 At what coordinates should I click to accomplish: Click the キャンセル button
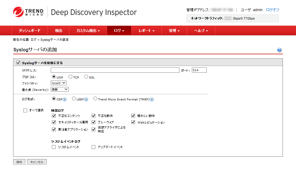coord(37,162)
